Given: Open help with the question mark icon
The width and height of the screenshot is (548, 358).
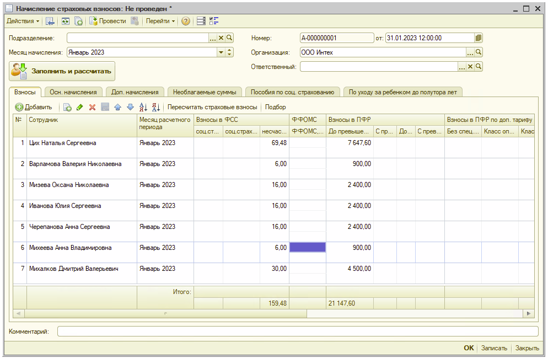Looking at the screenshot, I should pos(186,21).
